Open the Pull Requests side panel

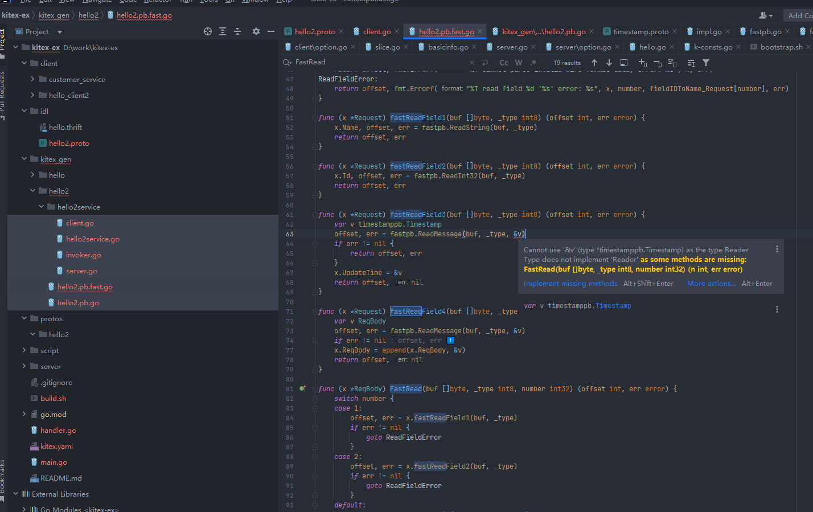point(3,95)
